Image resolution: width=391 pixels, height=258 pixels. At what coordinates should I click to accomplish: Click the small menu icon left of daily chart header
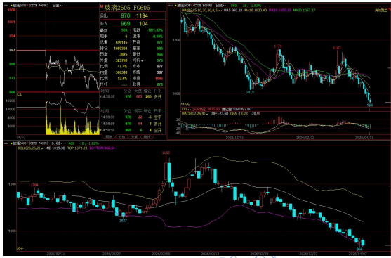(171, 5)
